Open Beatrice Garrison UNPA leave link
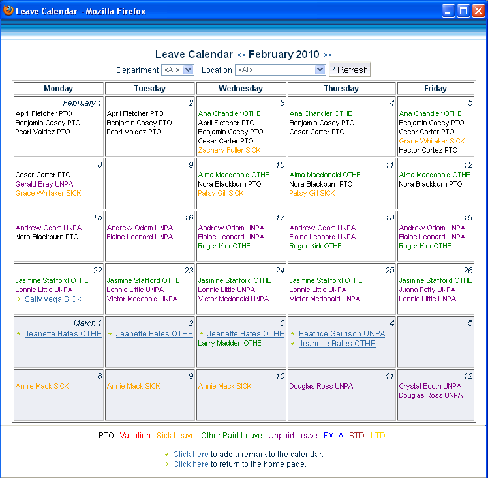 coord(342,334)
